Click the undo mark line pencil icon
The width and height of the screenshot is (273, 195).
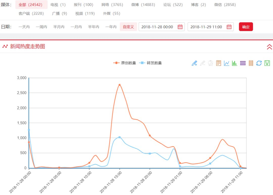coord(202,63)
